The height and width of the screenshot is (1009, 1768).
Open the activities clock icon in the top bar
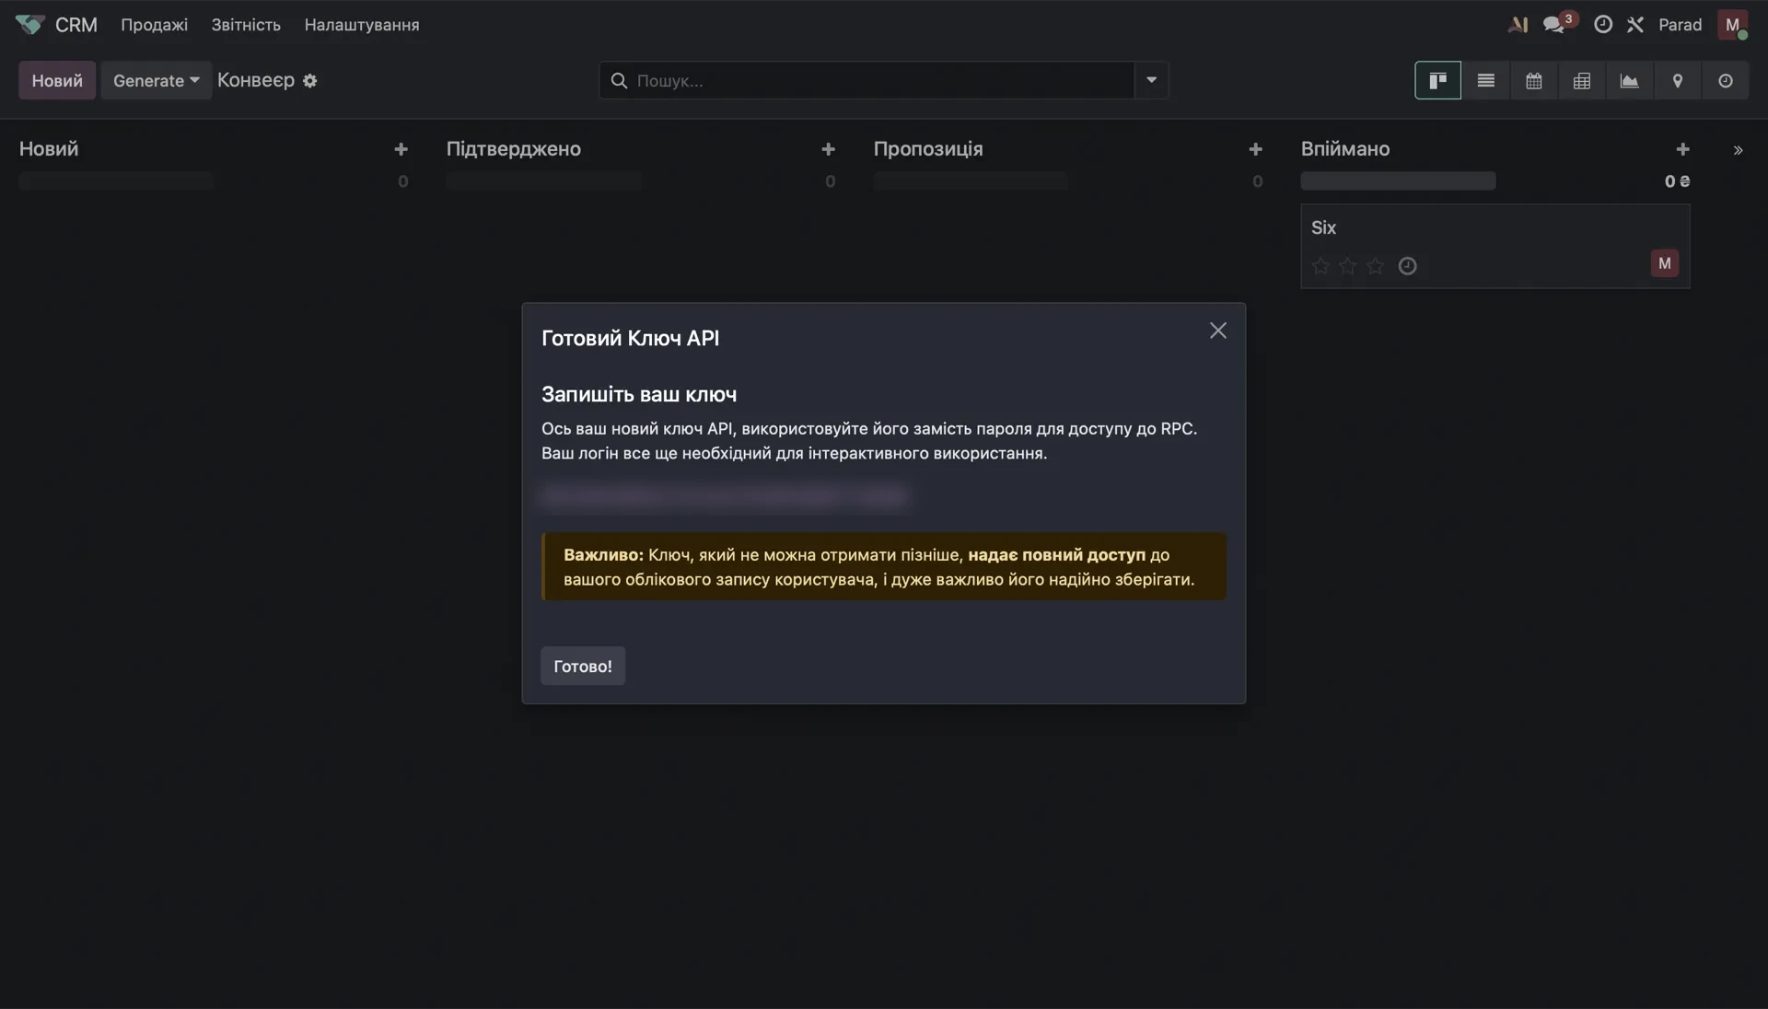(x=1602, y=25)
